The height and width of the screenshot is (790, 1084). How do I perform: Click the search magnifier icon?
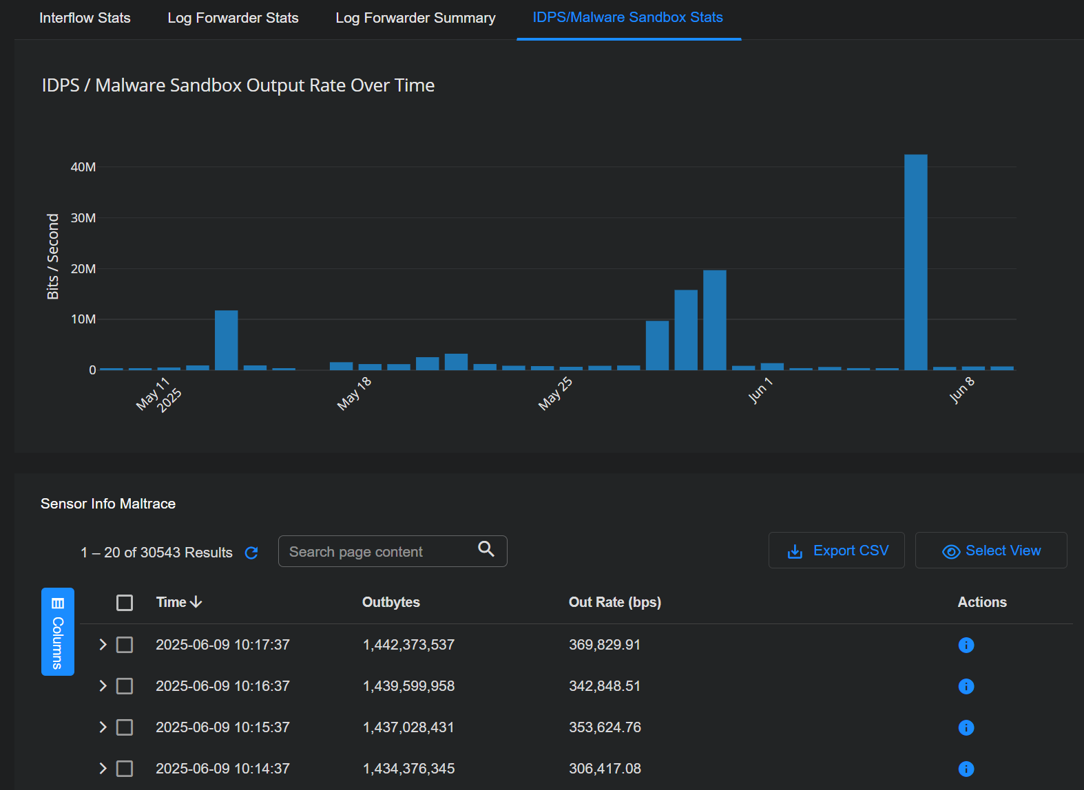click(486, 549)
